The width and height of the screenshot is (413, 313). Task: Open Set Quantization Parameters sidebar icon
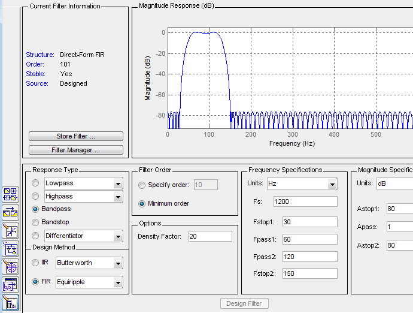coord(11,231)
